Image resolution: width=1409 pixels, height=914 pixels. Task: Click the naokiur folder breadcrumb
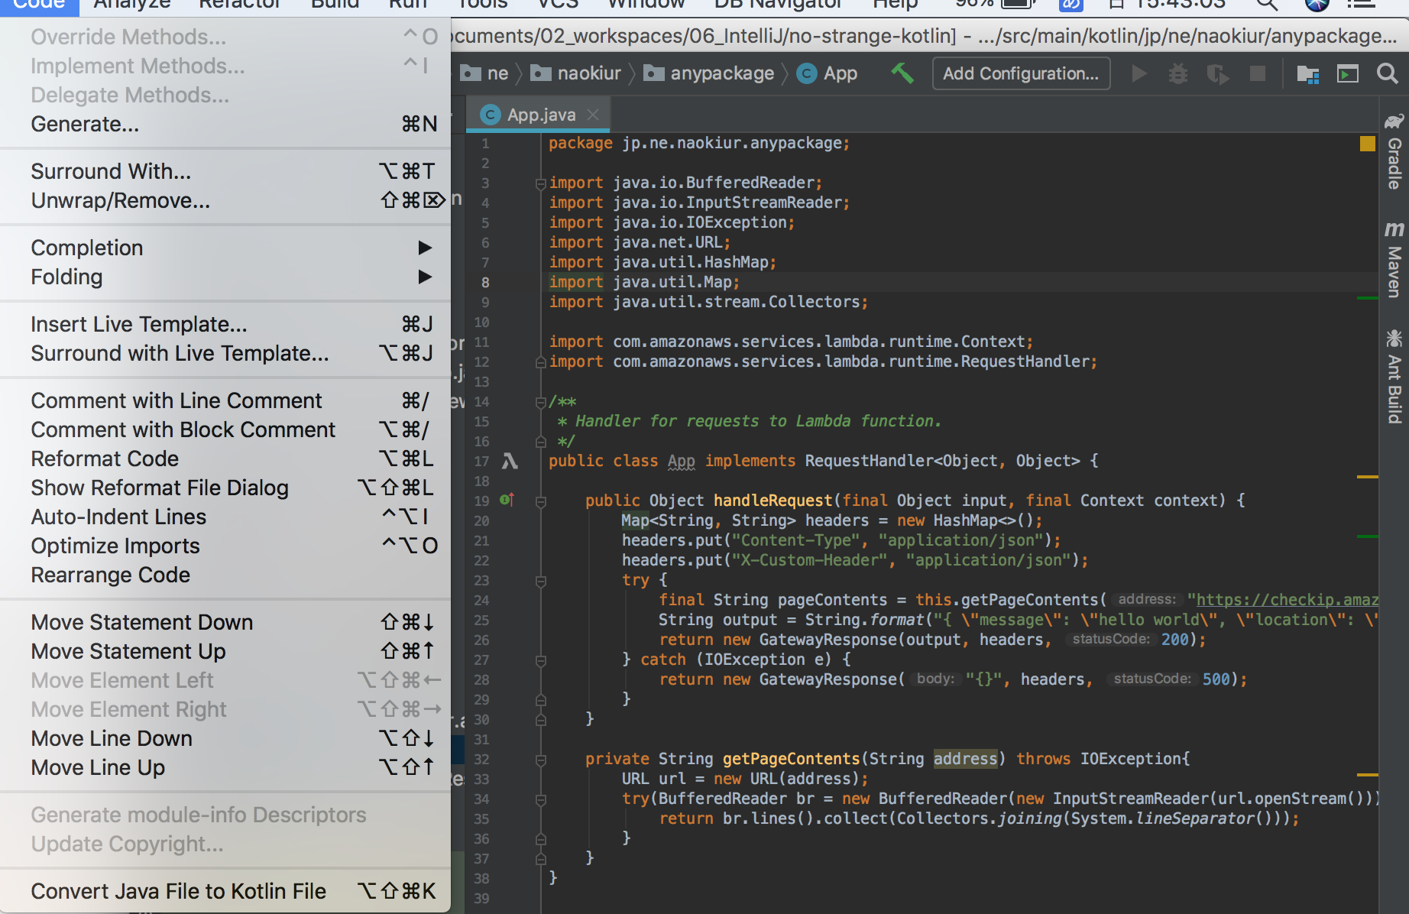coord(575,73)
